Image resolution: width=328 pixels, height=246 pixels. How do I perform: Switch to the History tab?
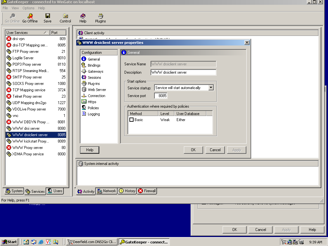coord(127,191)
